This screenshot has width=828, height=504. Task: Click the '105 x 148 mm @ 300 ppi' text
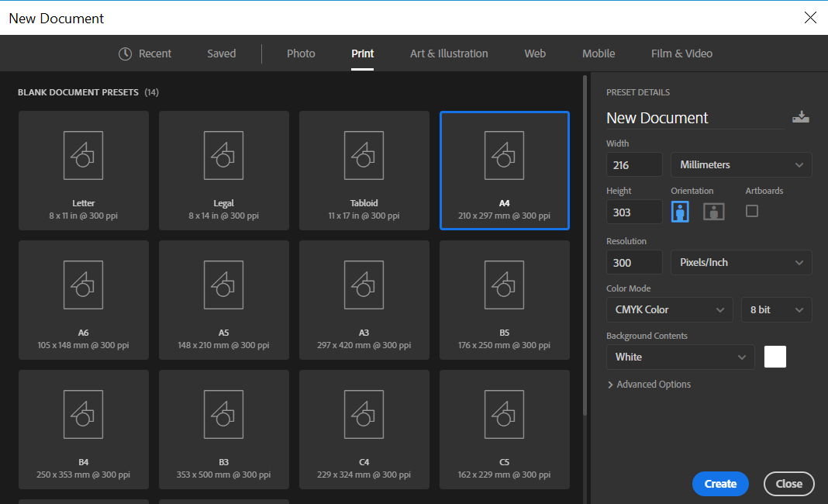coord(84,345)
